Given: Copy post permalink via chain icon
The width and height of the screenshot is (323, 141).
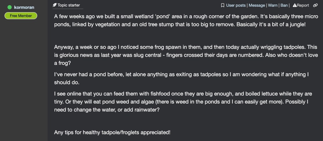Looking at the screenshot, I should (x=315, y=5).
